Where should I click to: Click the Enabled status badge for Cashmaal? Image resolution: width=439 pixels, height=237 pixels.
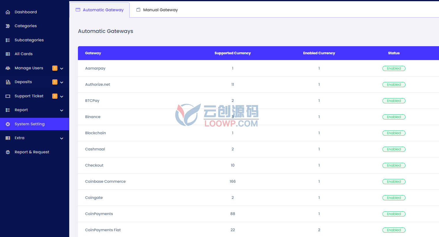pyautogui.click(x=394, y=149)
